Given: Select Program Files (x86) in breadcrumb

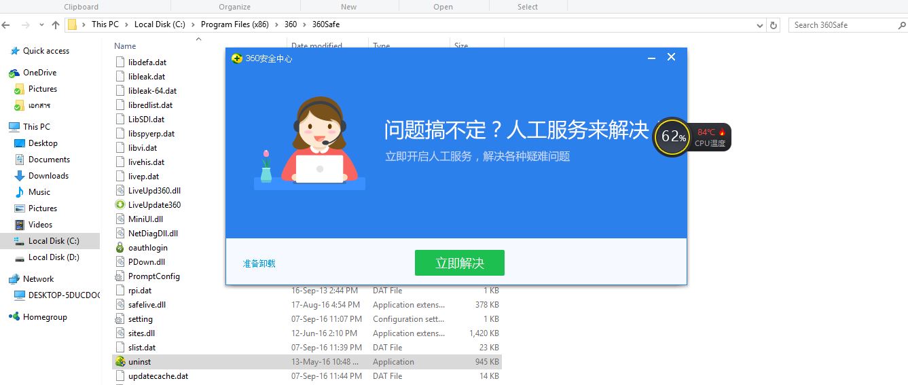Looking at the screenshot, I should point(235,24).
